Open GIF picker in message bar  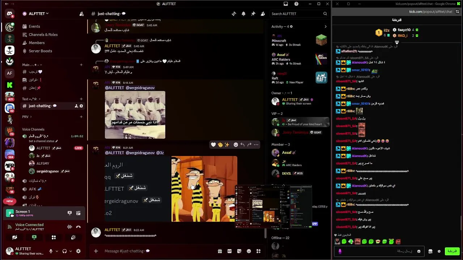tap(229, 251)
